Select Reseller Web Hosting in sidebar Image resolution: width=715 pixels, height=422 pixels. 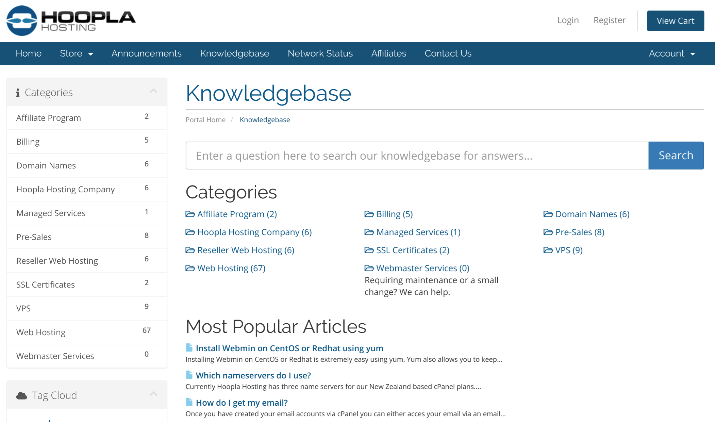(87, 261)
